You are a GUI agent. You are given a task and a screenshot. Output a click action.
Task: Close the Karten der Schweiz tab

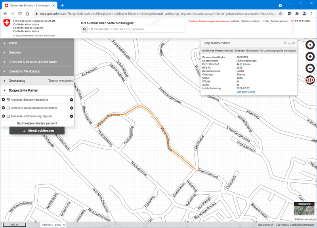point(53,6)
